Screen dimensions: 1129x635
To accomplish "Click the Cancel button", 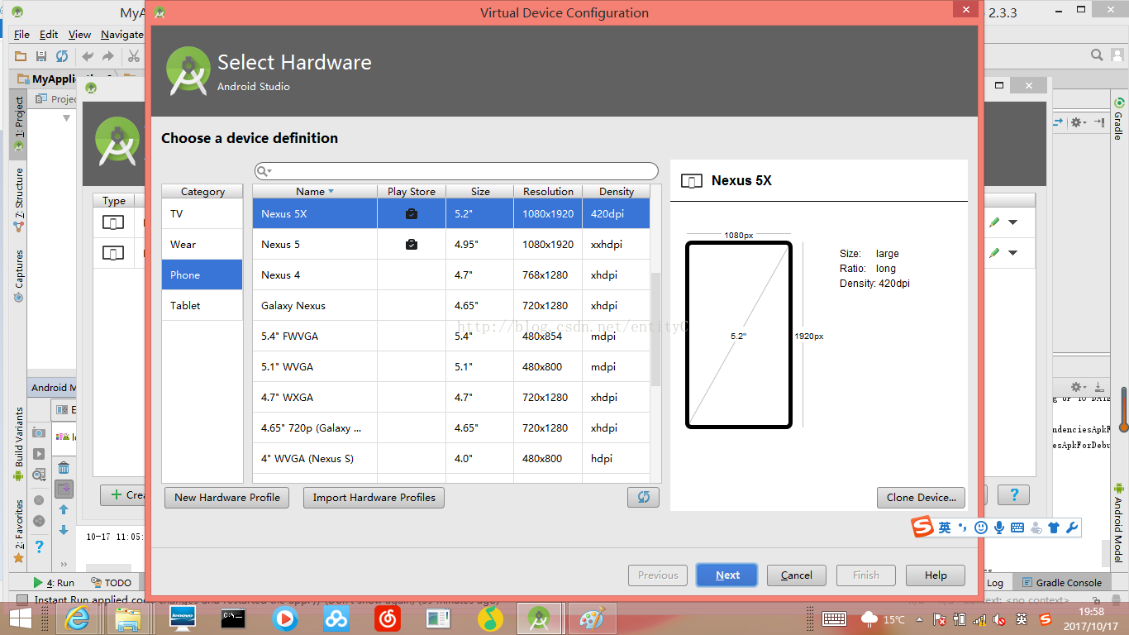I will click(x=797, y=575).
